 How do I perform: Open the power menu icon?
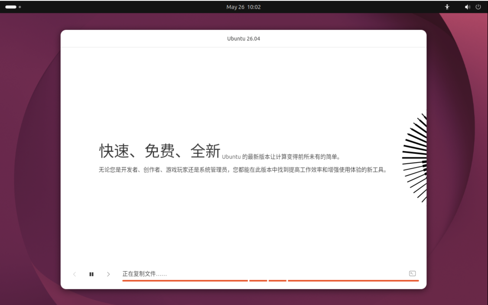pyautogui.click(x=478, y=7)
